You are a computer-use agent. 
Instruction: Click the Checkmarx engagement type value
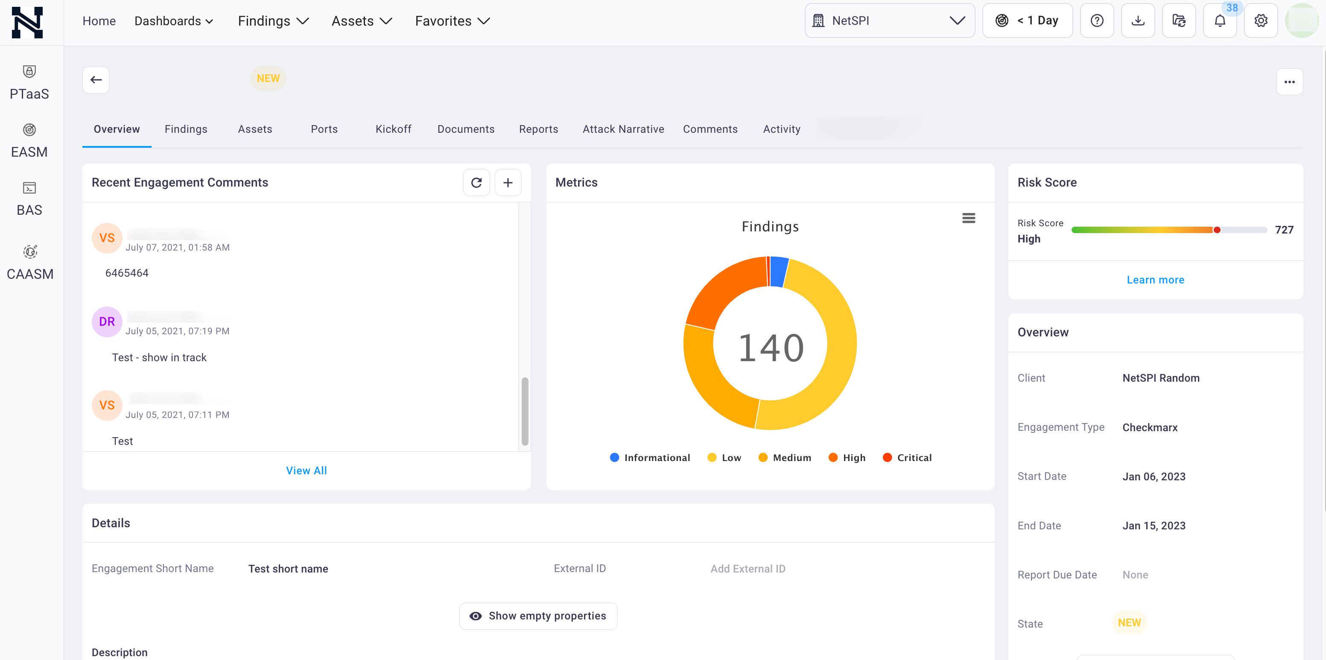1149,428
